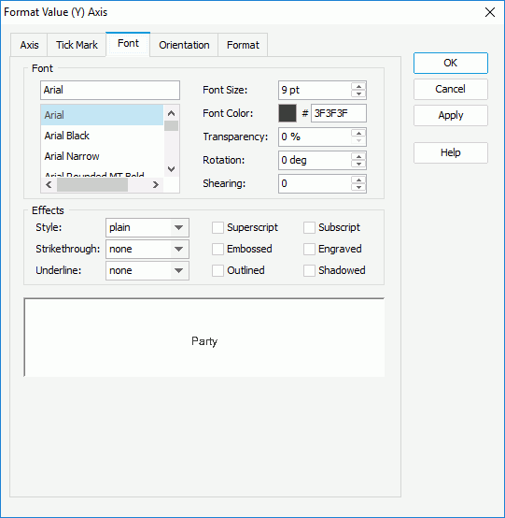Open the Format tab

[x=243, y=45]
